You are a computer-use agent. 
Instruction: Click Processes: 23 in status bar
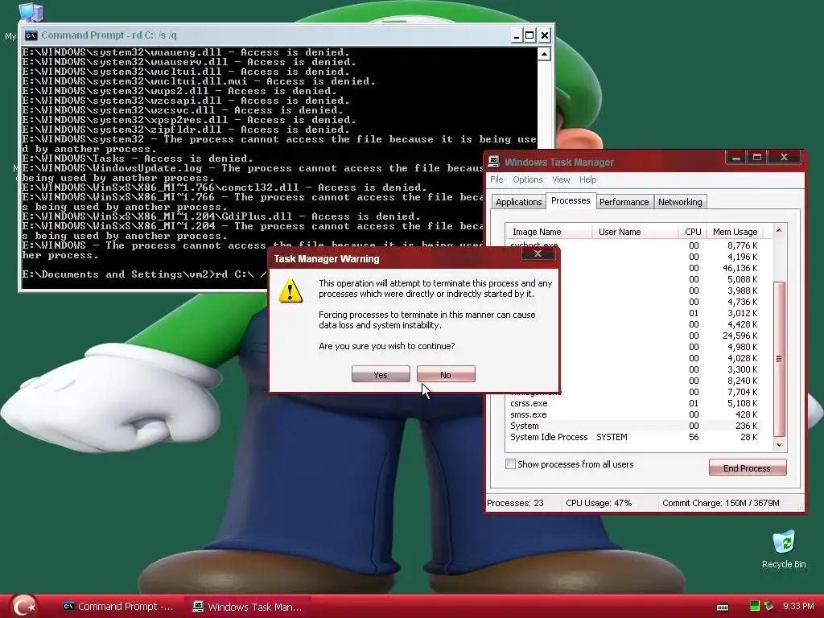[x=515, y=503]
